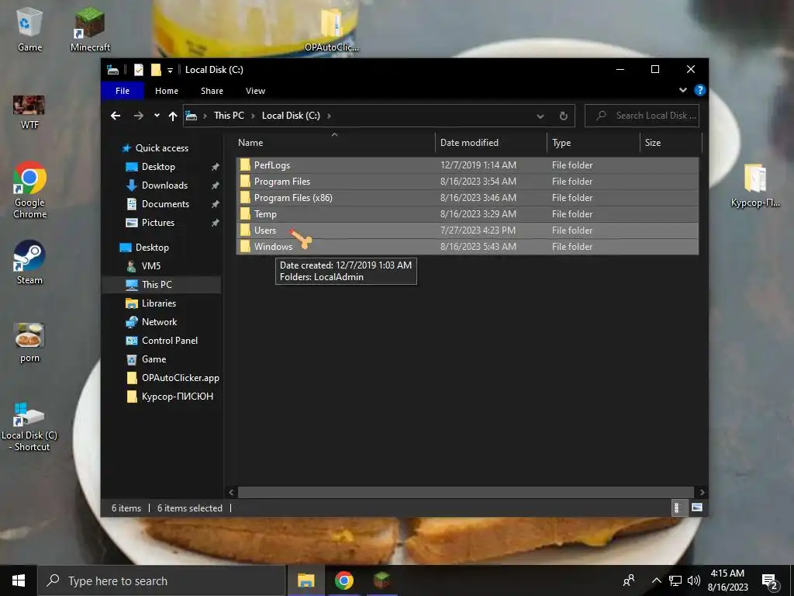Open the Game recycle bin desktop icon
The width and height of the screenshot is (794, 596).
[29, 30]
